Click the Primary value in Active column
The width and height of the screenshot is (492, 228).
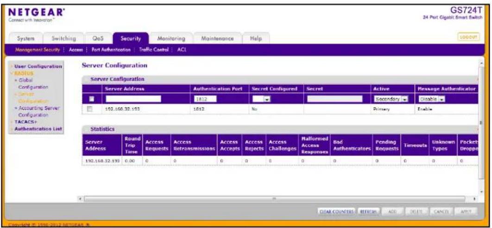pyautogui.click(x=381, y=108)
